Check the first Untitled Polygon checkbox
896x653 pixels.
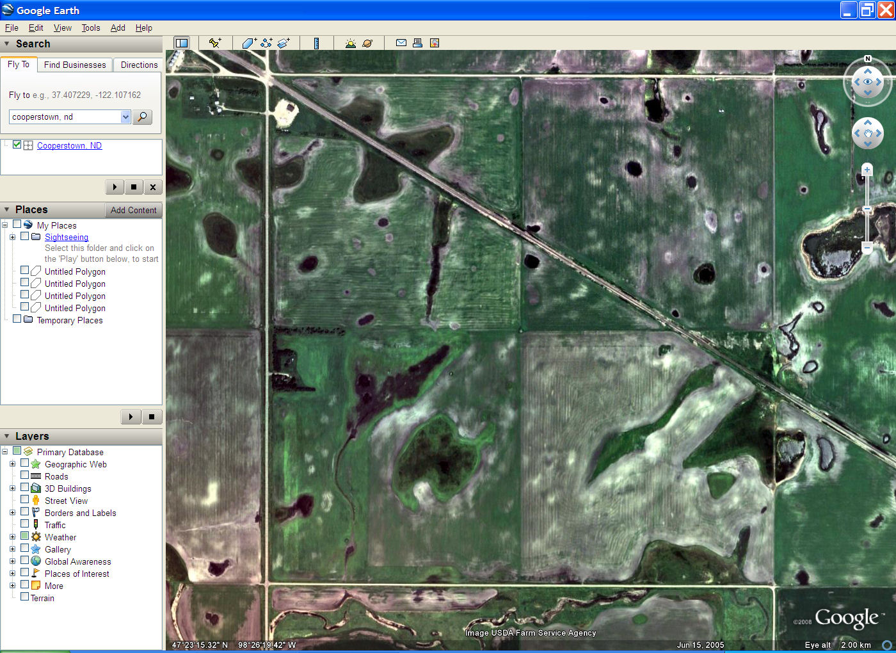coord(24,270)
